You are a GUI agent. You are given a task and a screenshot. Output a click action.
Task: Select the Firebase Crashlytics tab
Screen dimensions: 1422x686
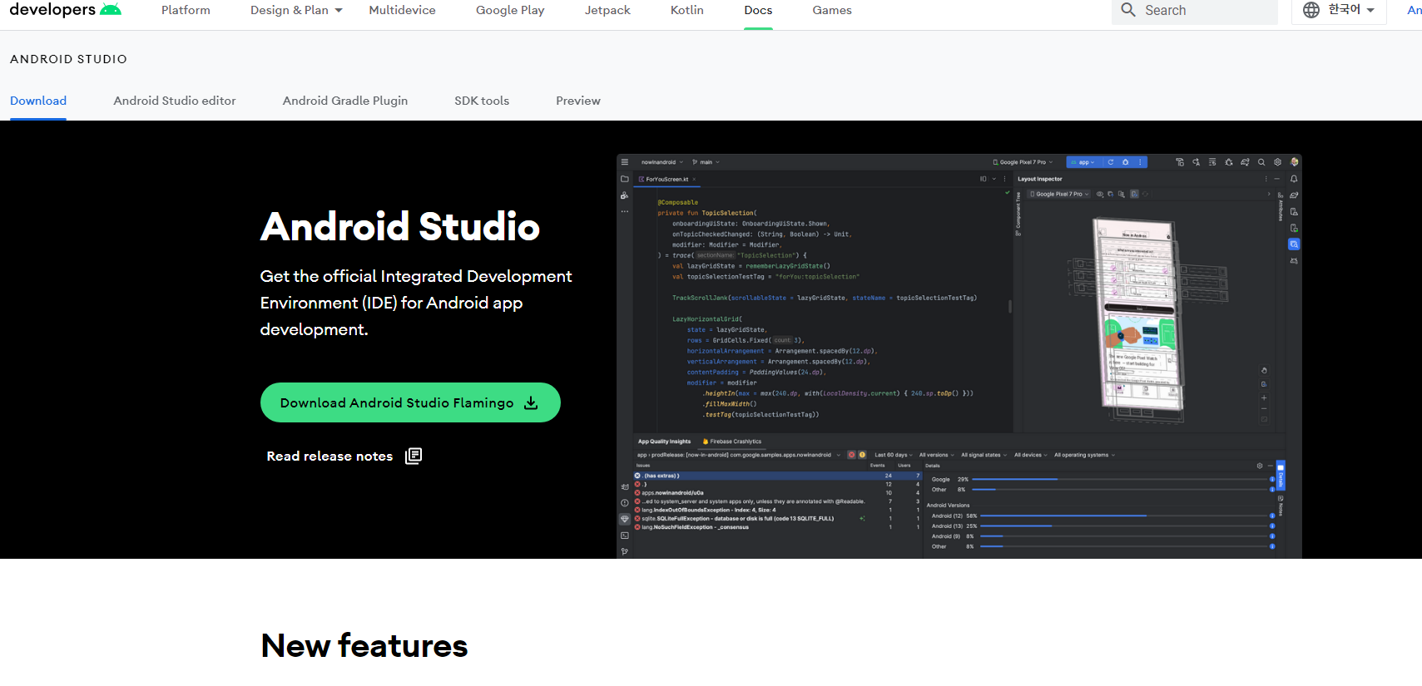732,442
